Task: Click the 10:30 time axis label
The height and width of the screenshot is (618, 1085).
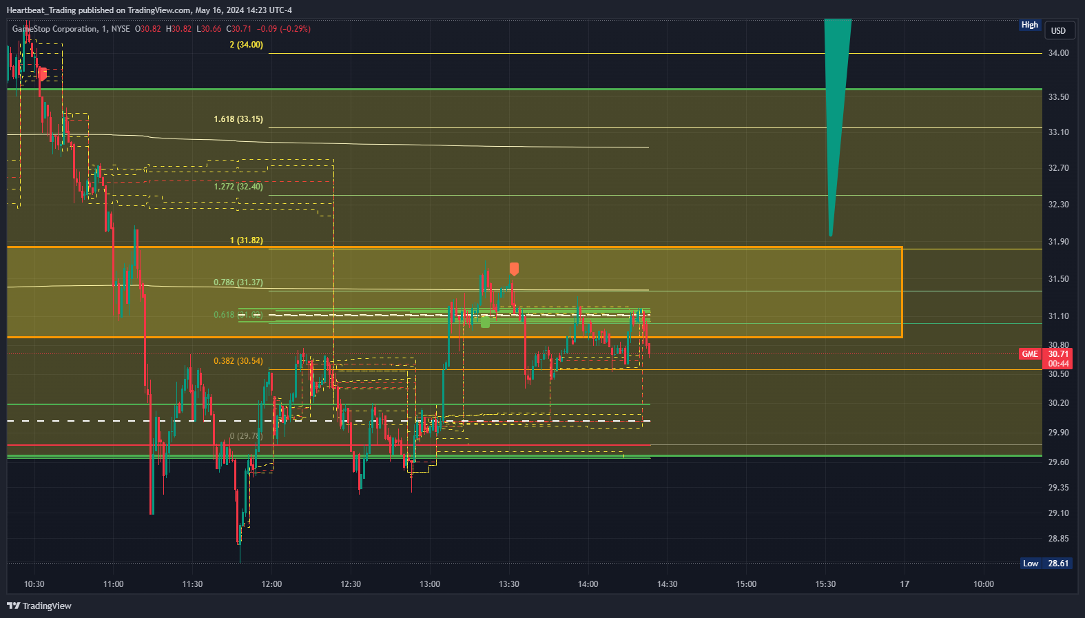Action: [34, 584]
